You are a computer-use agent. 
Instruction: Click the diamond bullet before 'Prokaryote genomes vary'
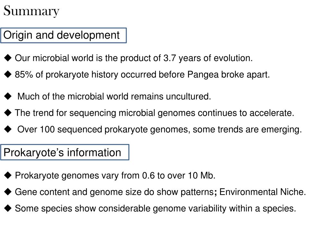(x=8, y=175)
